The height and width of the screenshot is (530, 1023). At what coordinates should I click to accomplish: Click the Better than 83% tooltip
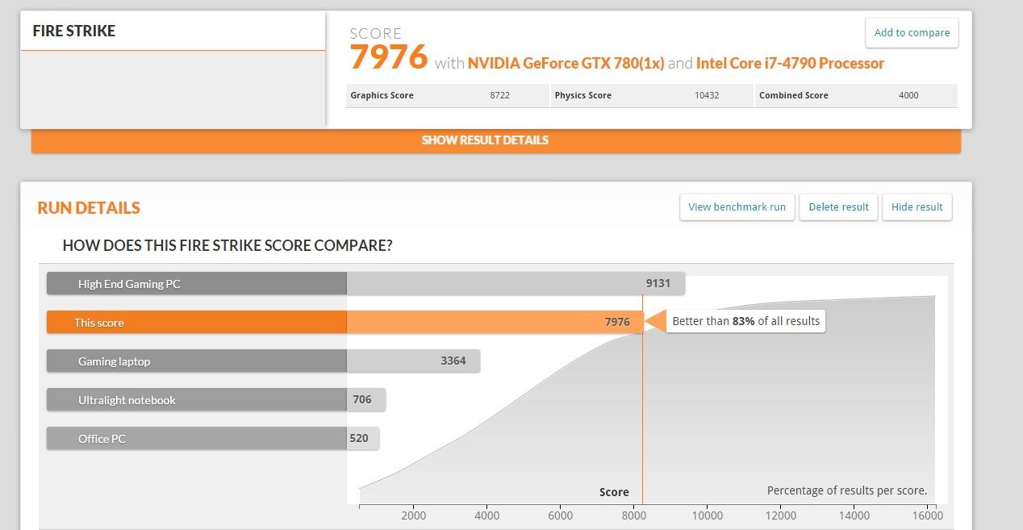tap(745, 321)
